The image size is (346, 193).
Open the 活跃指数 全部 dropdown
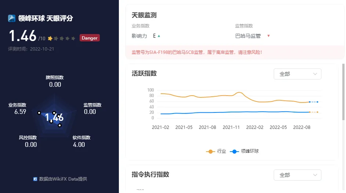(298, 74)
